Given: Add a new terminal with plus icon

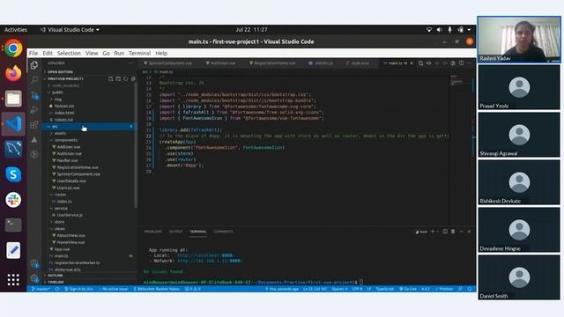Looking at the screenshot, I should 433,232.
